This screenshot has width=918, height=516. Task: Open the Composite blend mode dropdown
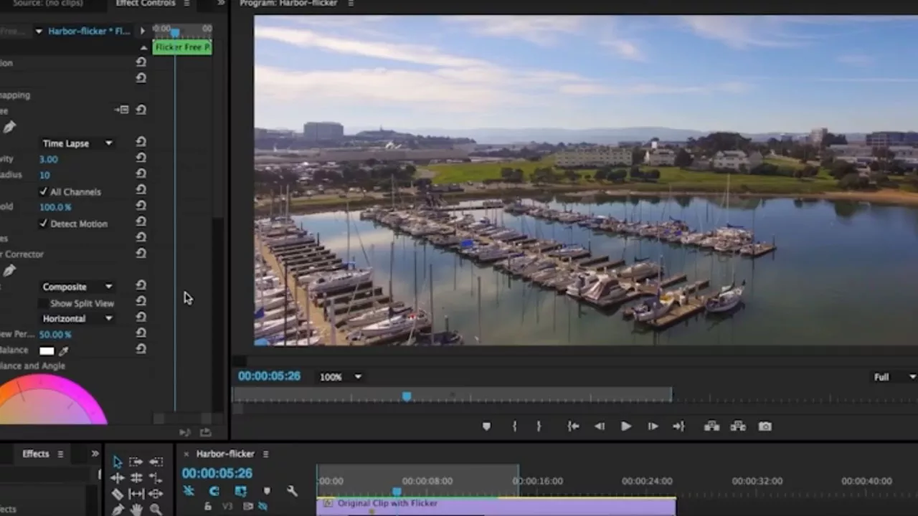click(x=77, y=287)
